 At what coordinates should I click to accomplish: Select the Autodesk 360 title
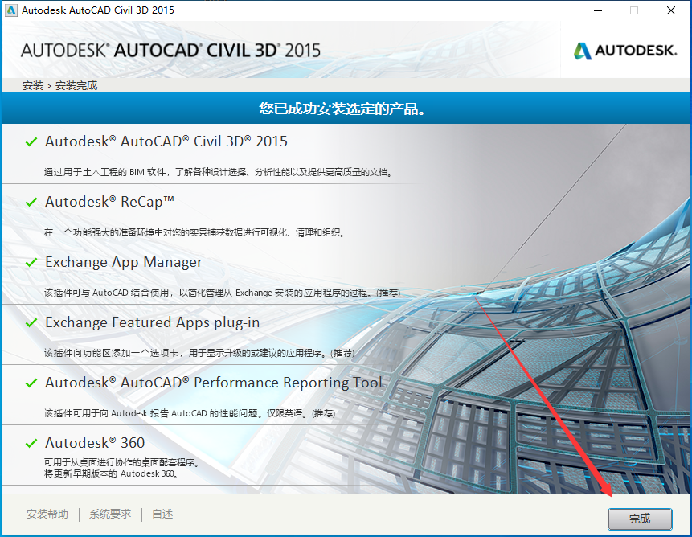(x=95, y=443)
